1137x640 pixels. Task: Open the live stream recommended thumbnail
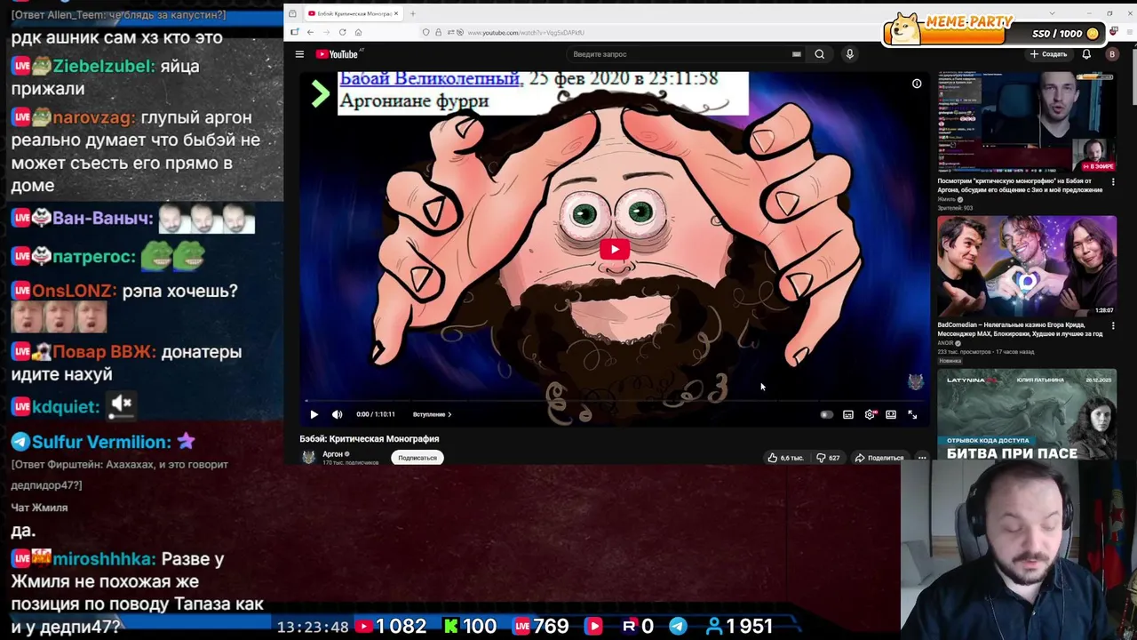(1027, 122)
